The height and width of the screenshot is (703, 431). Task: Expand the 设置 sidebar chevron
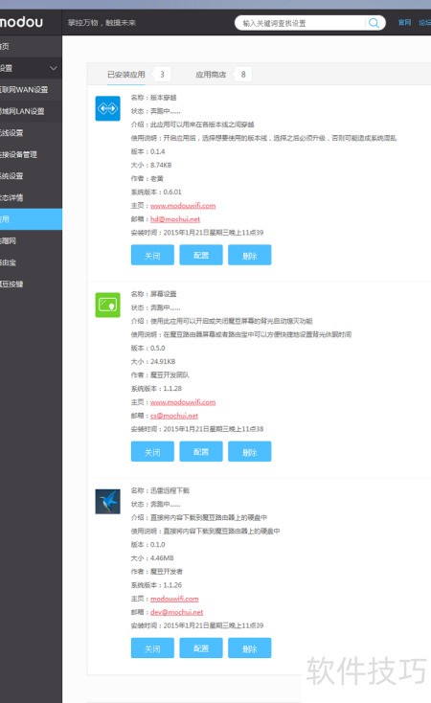[x=54, y=68]
